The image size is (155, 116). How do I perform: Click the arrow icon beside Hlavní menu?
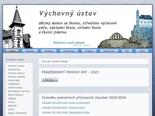pyautogui.click(x=7, y=60)
